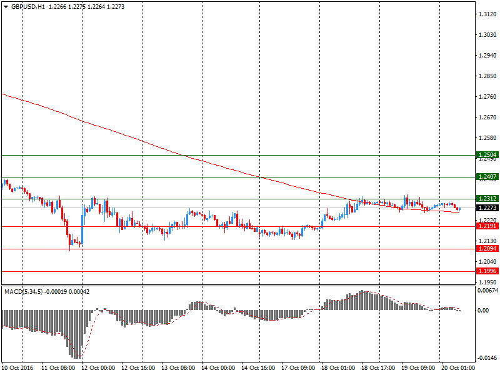Viewport: 500px width, 375px height.
Task: Select the 17 Oct 09:00 time axis label
Action: [298, 368]
